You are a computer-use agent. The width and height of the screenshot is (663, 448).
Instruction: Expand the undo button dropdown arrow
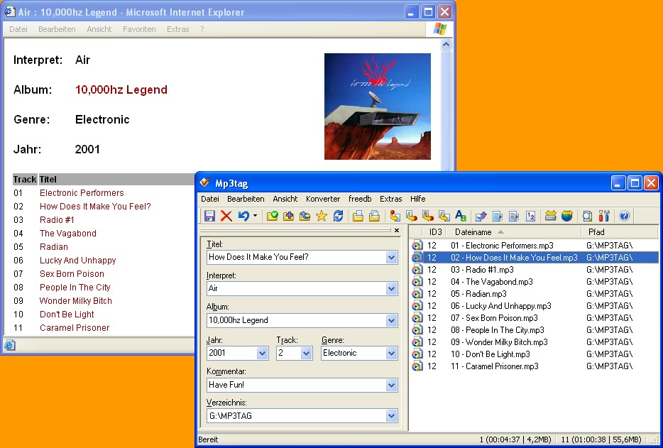click(x=256, y=216)
